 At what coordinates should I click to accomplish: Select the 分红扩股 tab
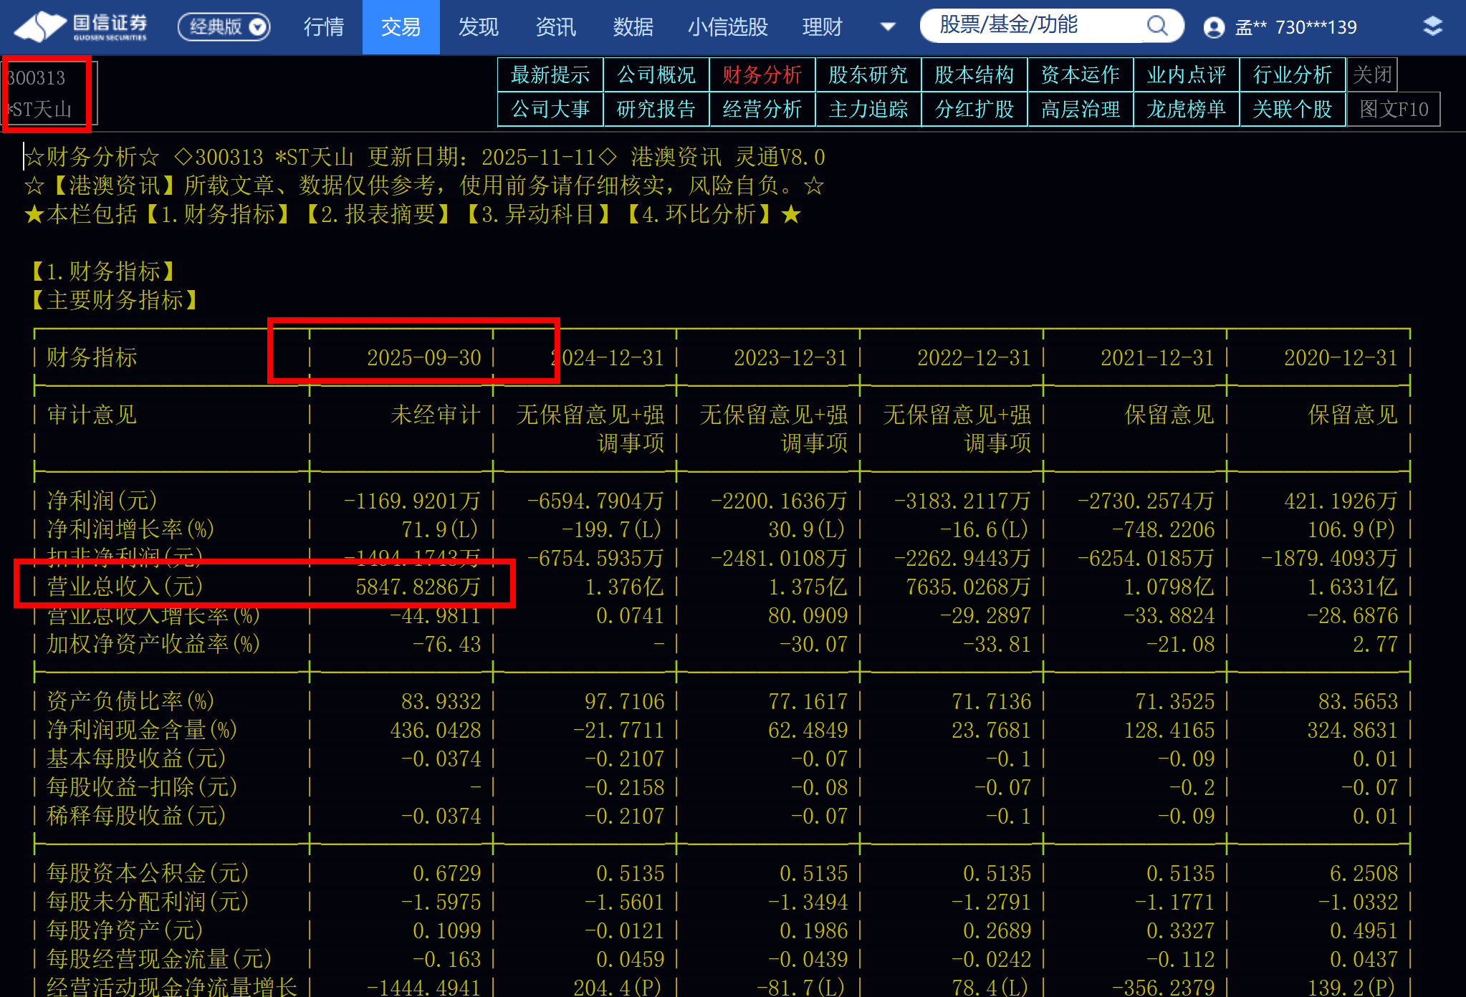(x=974, y=109)
